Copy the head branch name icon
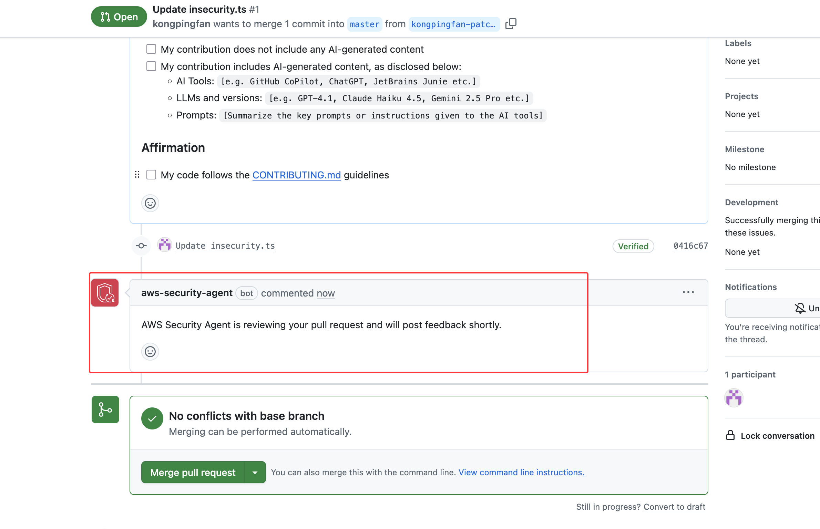 (511, 24)
